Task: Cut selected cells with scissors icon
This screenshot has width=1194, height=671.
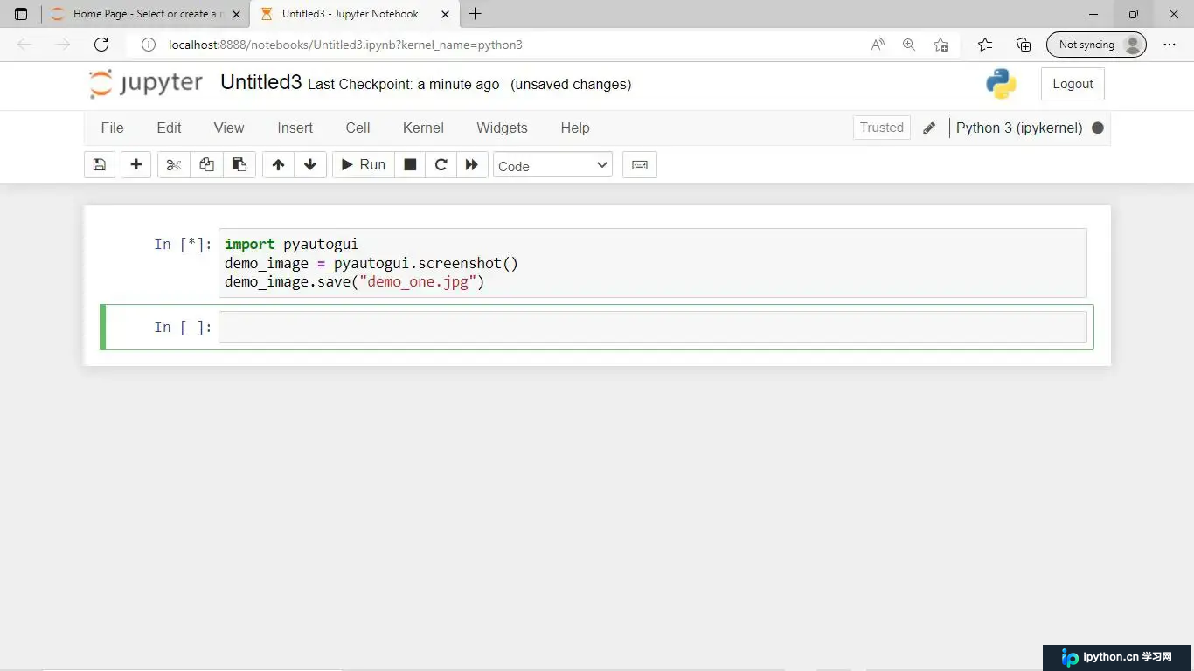Action: pyautogui.click(x=174, y=165)
